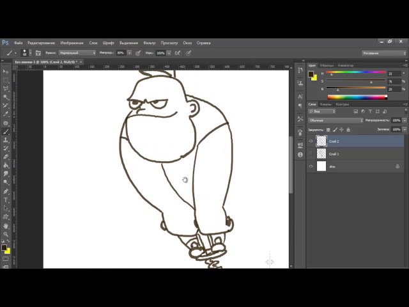Select the Rectangular Marquee tool
This screenshot has height=307, width=409.
coord(6,80)
